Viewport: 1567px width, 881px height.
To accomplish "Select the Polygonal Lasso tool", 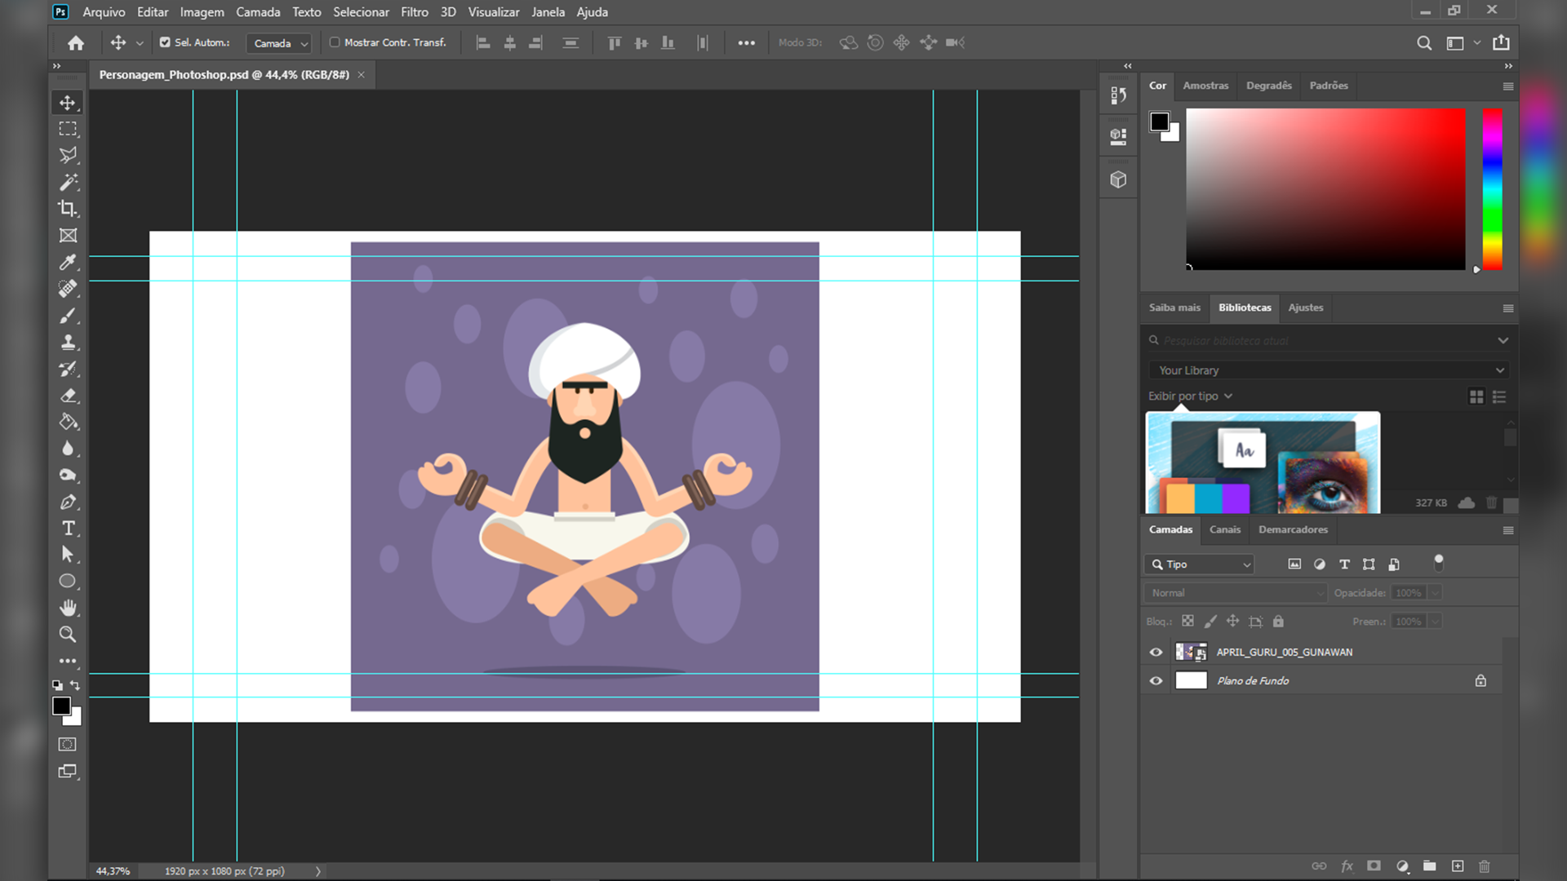I will pyautogui.click(x=68, y=156).
